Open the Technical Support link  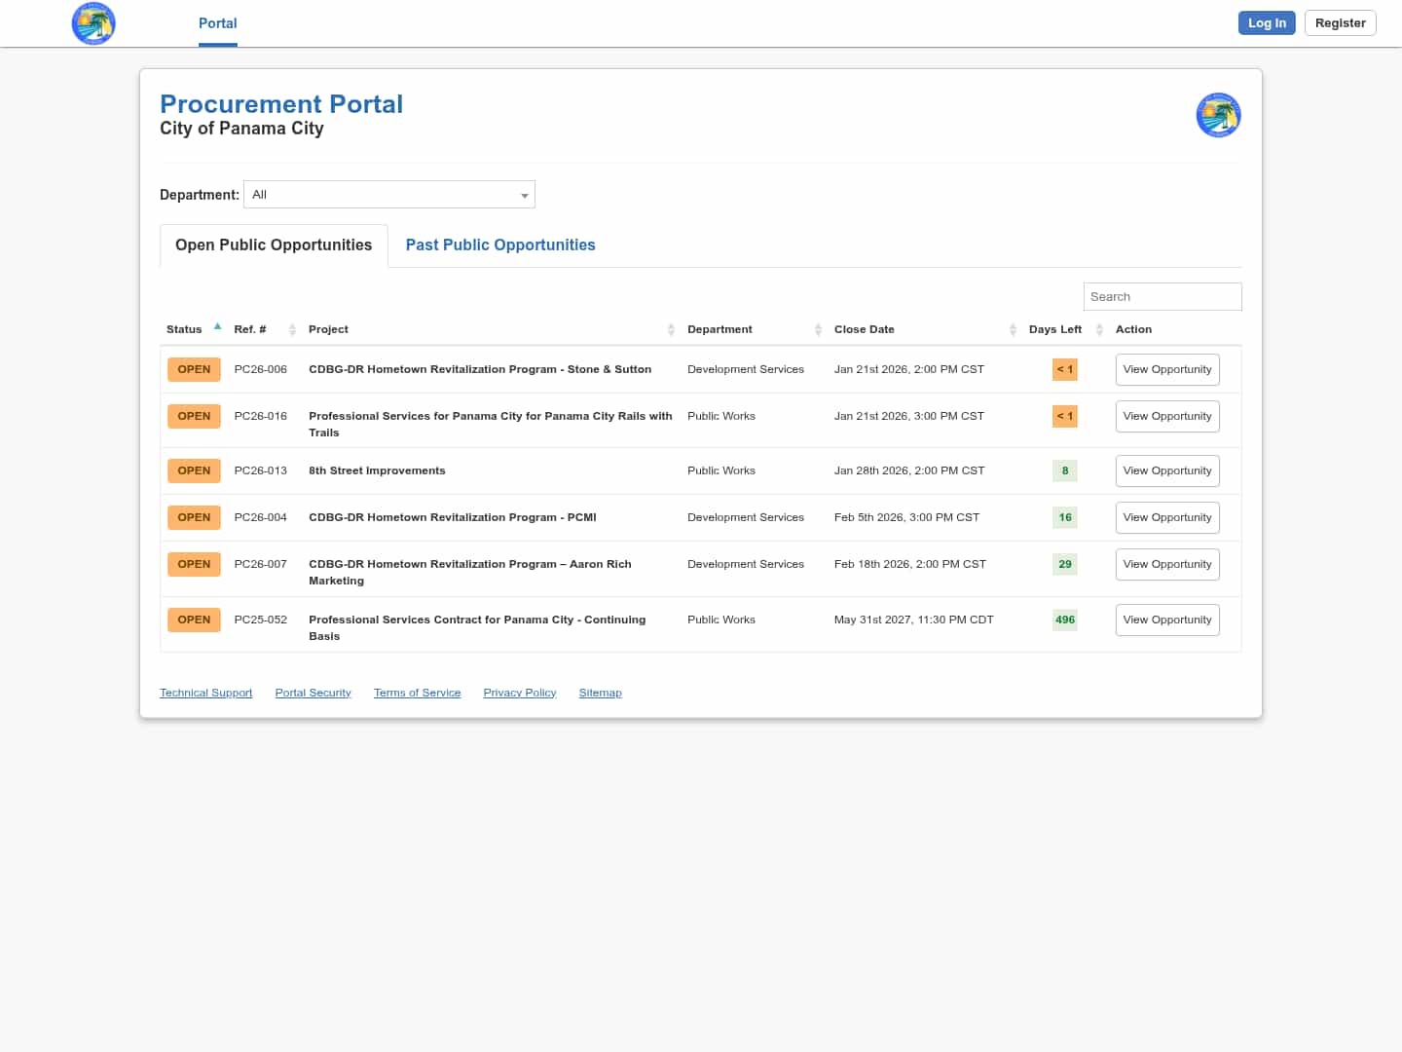pyautogui.click(x=205, y=694)
